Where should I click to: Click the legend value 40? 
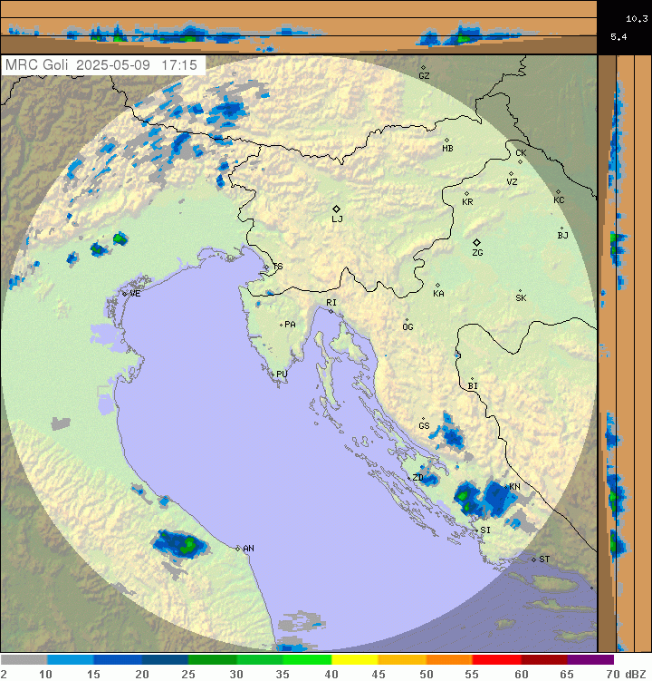click(x=331, y=674)
